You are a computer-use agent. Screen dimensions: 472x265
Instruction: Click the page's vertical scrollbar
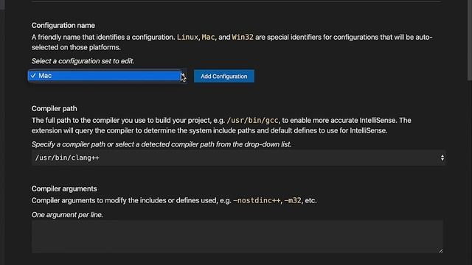(469, 40)
